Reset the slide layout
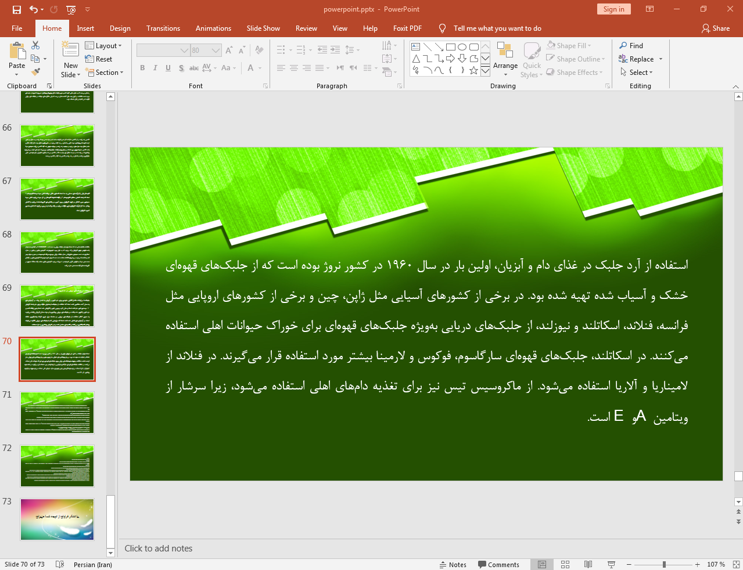 point(99,59)
